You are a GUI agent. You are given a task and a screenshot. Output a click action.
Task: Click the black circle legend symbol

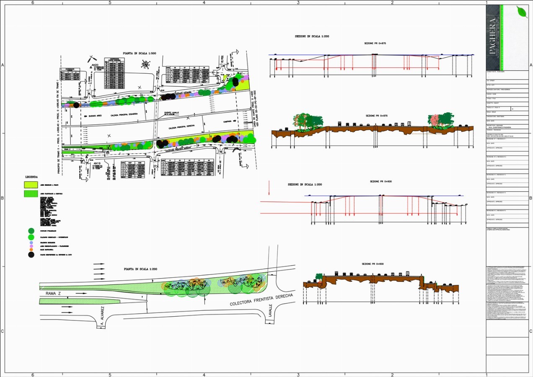coord(31,254)
